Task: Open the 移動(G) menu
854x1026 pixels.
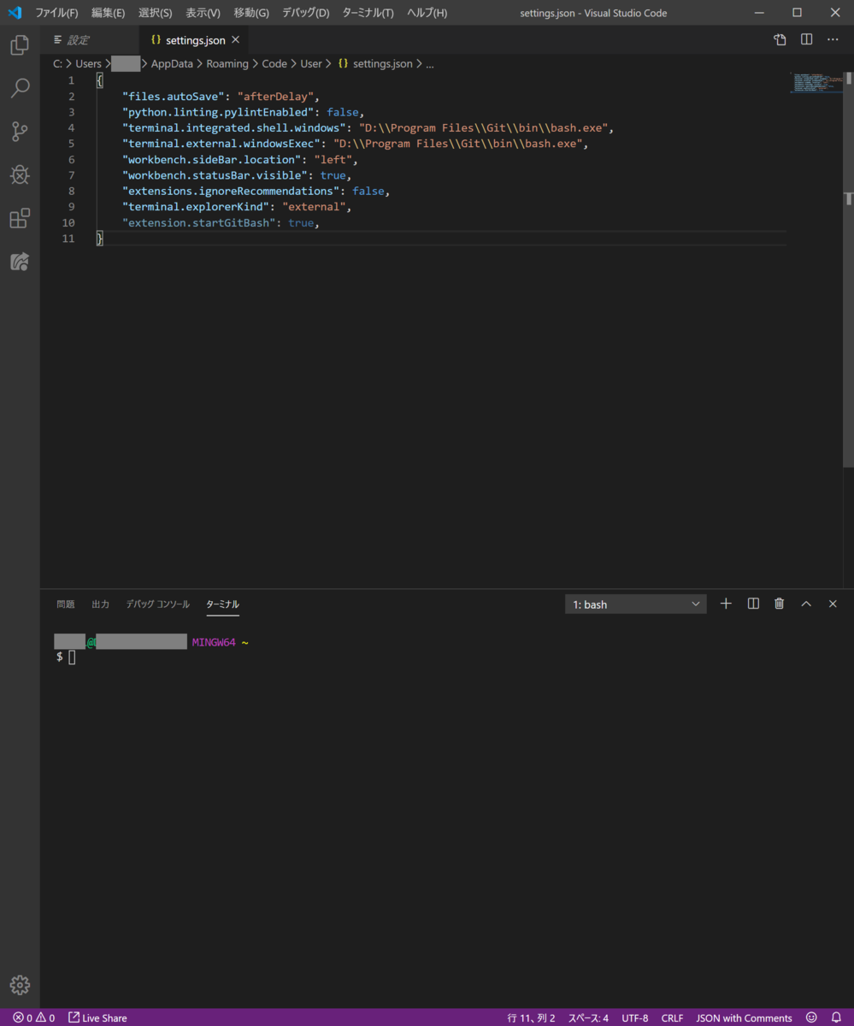Action: click(x=251, y=13)
